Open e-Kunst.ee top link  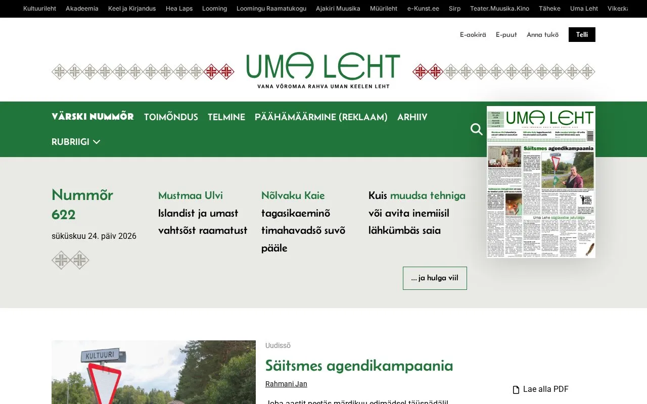(423, 9)
